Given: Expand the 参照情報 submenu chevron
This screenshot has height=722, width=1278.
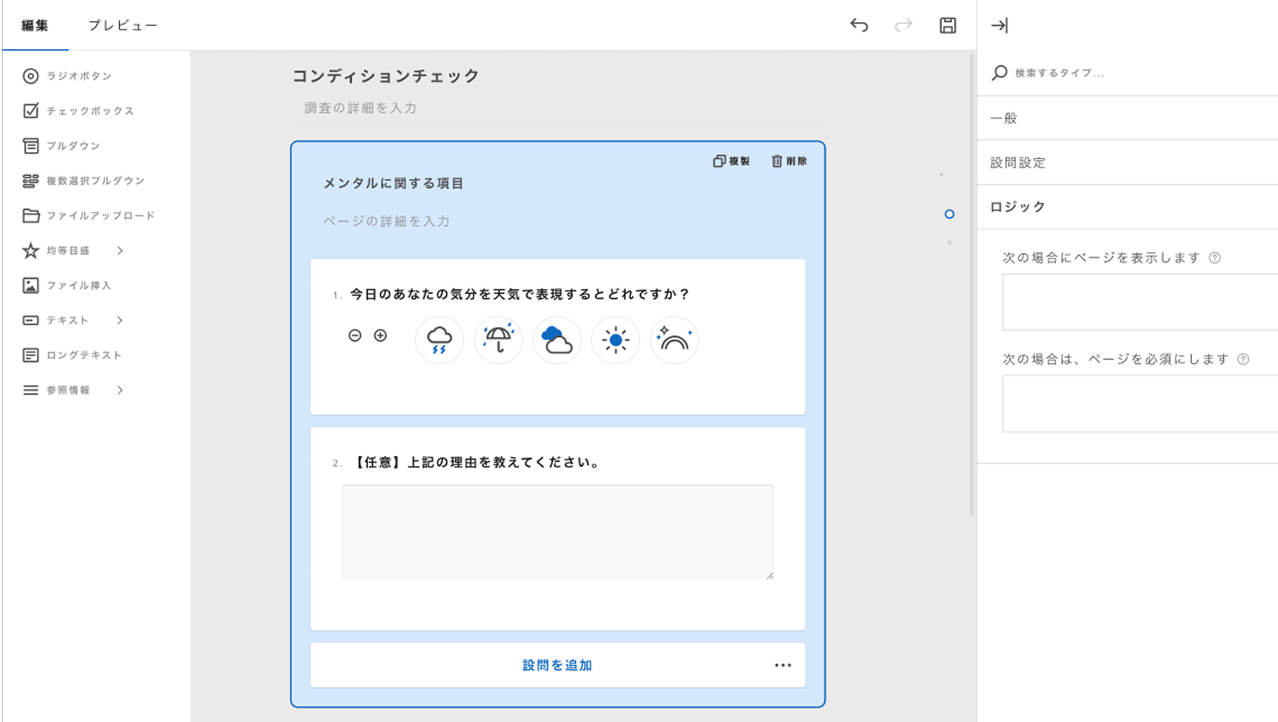Looking at the screenshot, I should pyautogui.click(x=120, y=390).
